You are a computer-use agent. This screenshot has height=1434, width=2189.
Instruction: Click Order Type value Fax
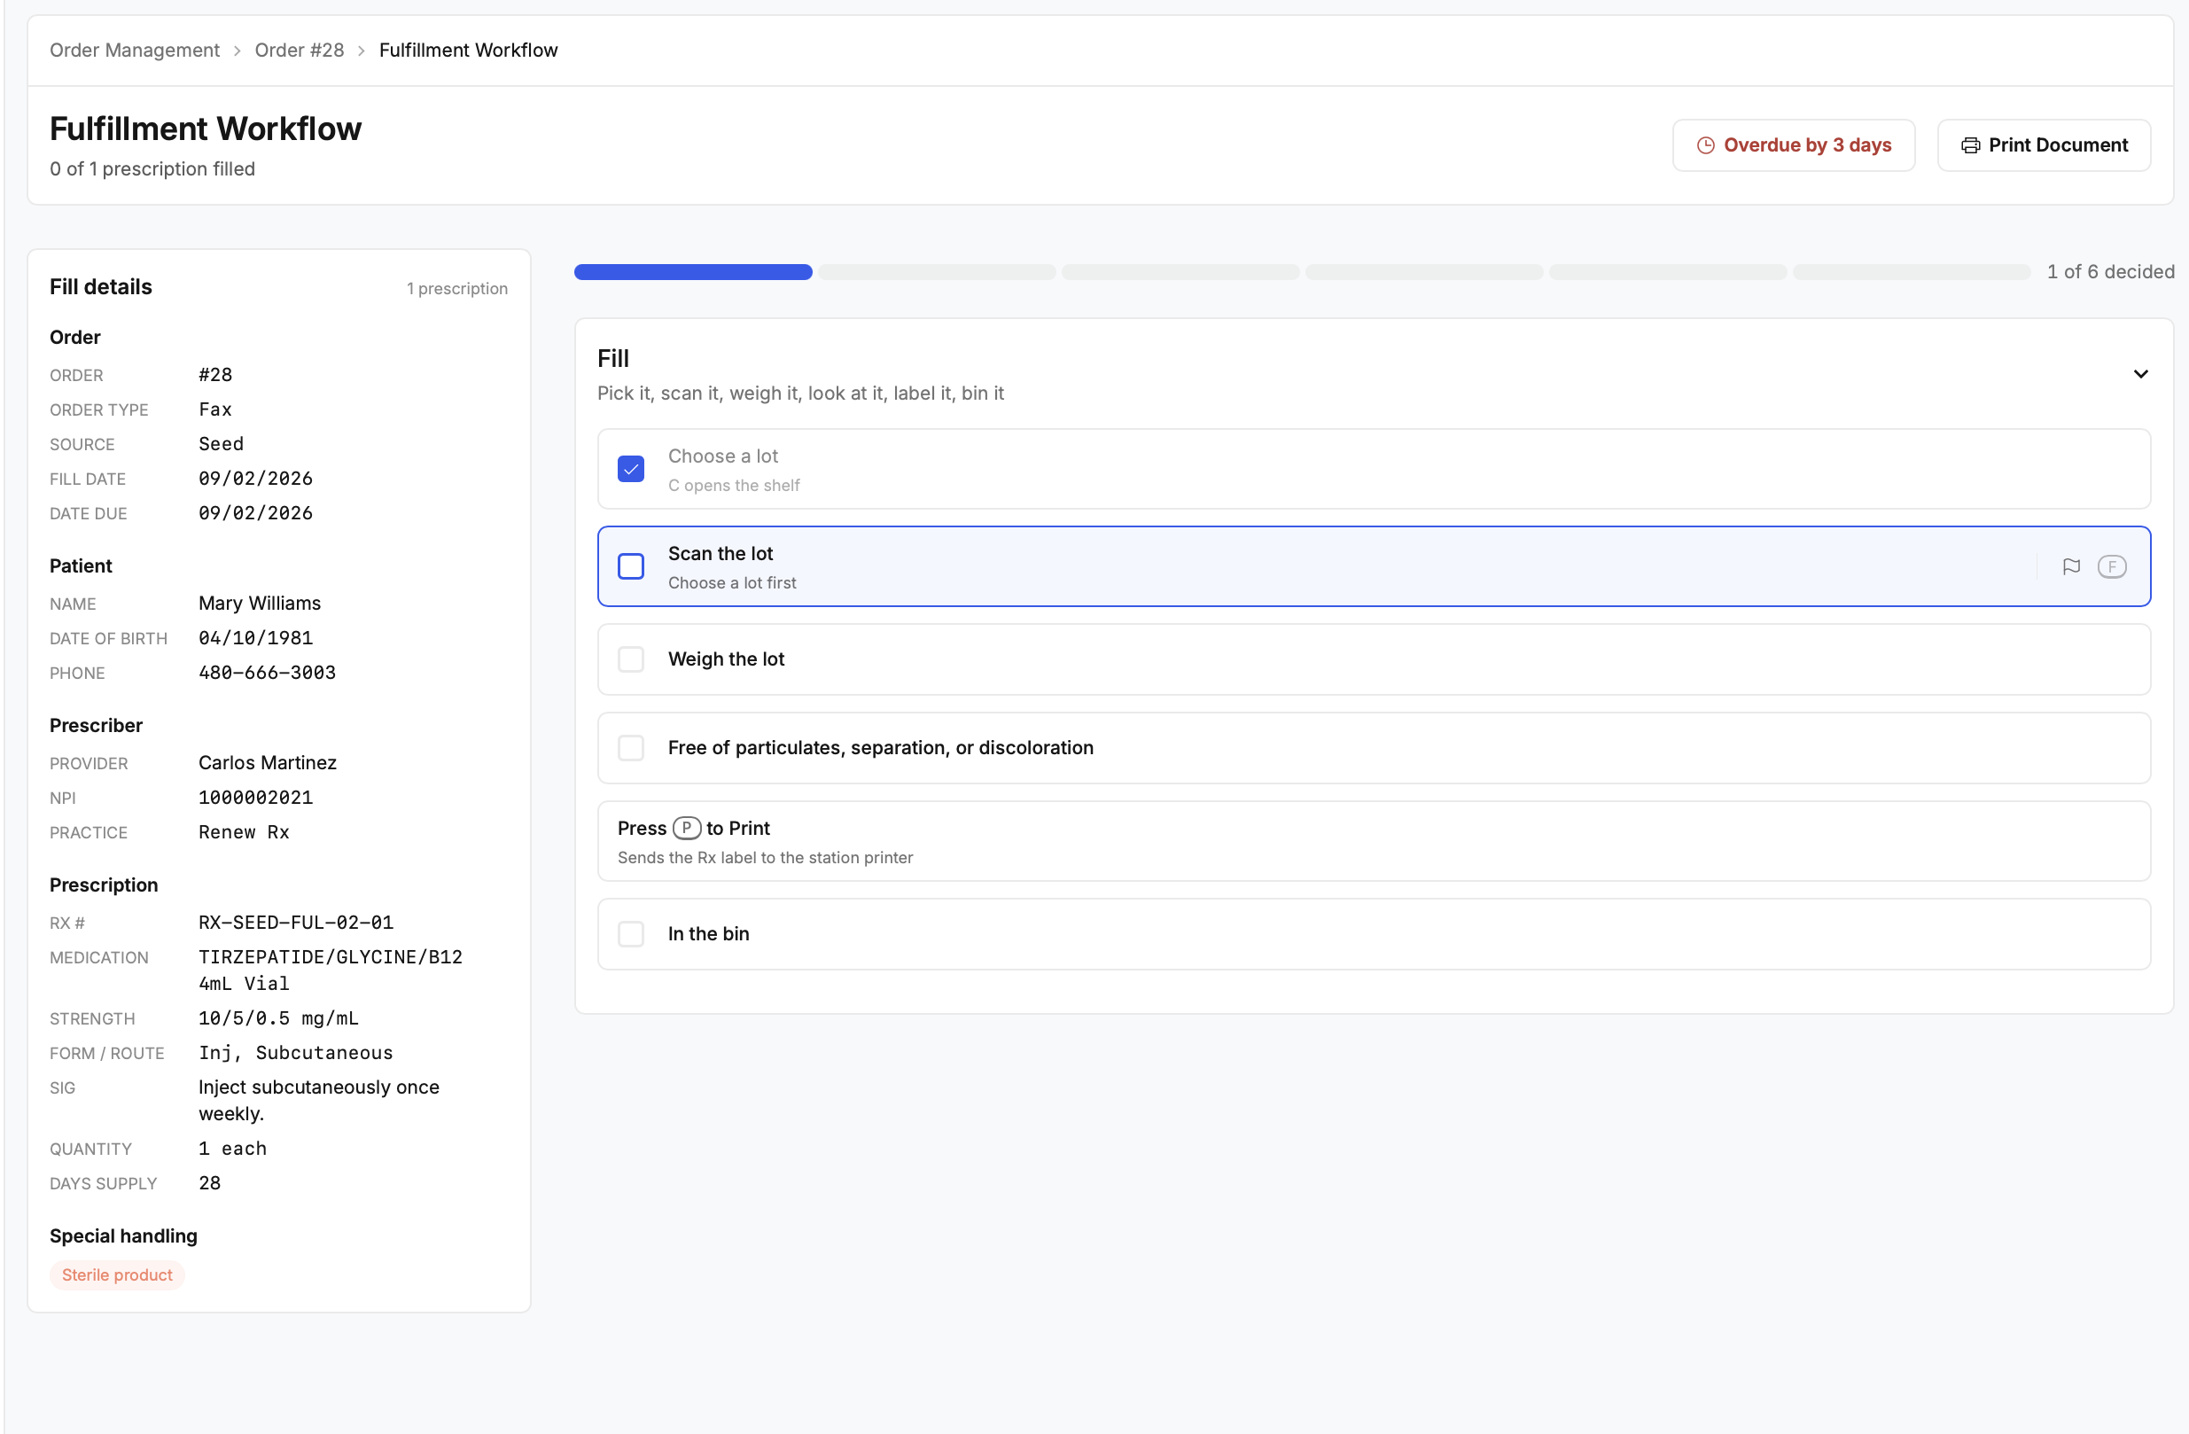215,410
